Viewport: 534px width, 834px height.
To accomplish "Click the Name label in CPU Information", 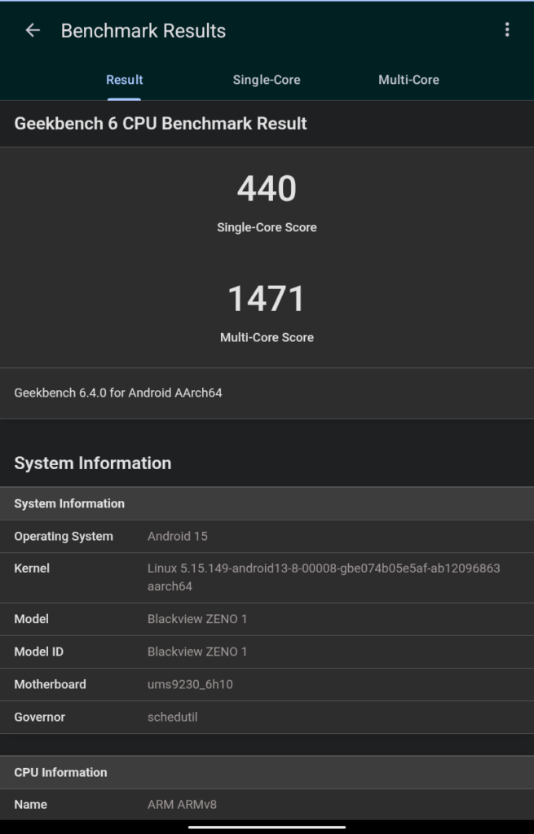I will click(x=30, y=804).
